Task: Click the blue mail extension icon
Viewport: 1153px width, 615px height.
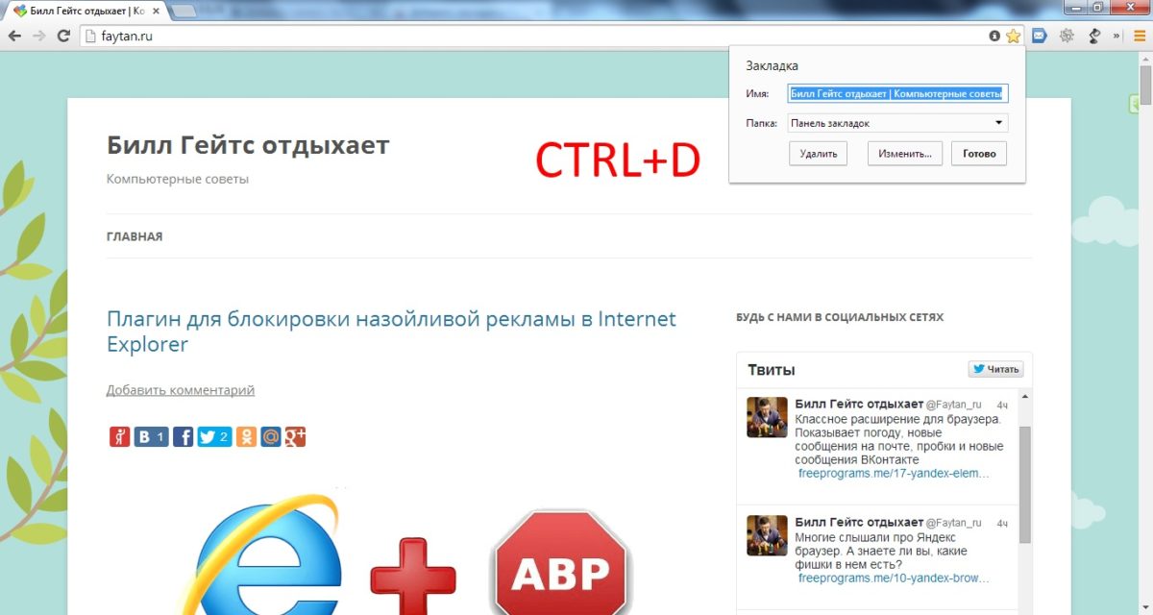Action: click(1039, 36)
